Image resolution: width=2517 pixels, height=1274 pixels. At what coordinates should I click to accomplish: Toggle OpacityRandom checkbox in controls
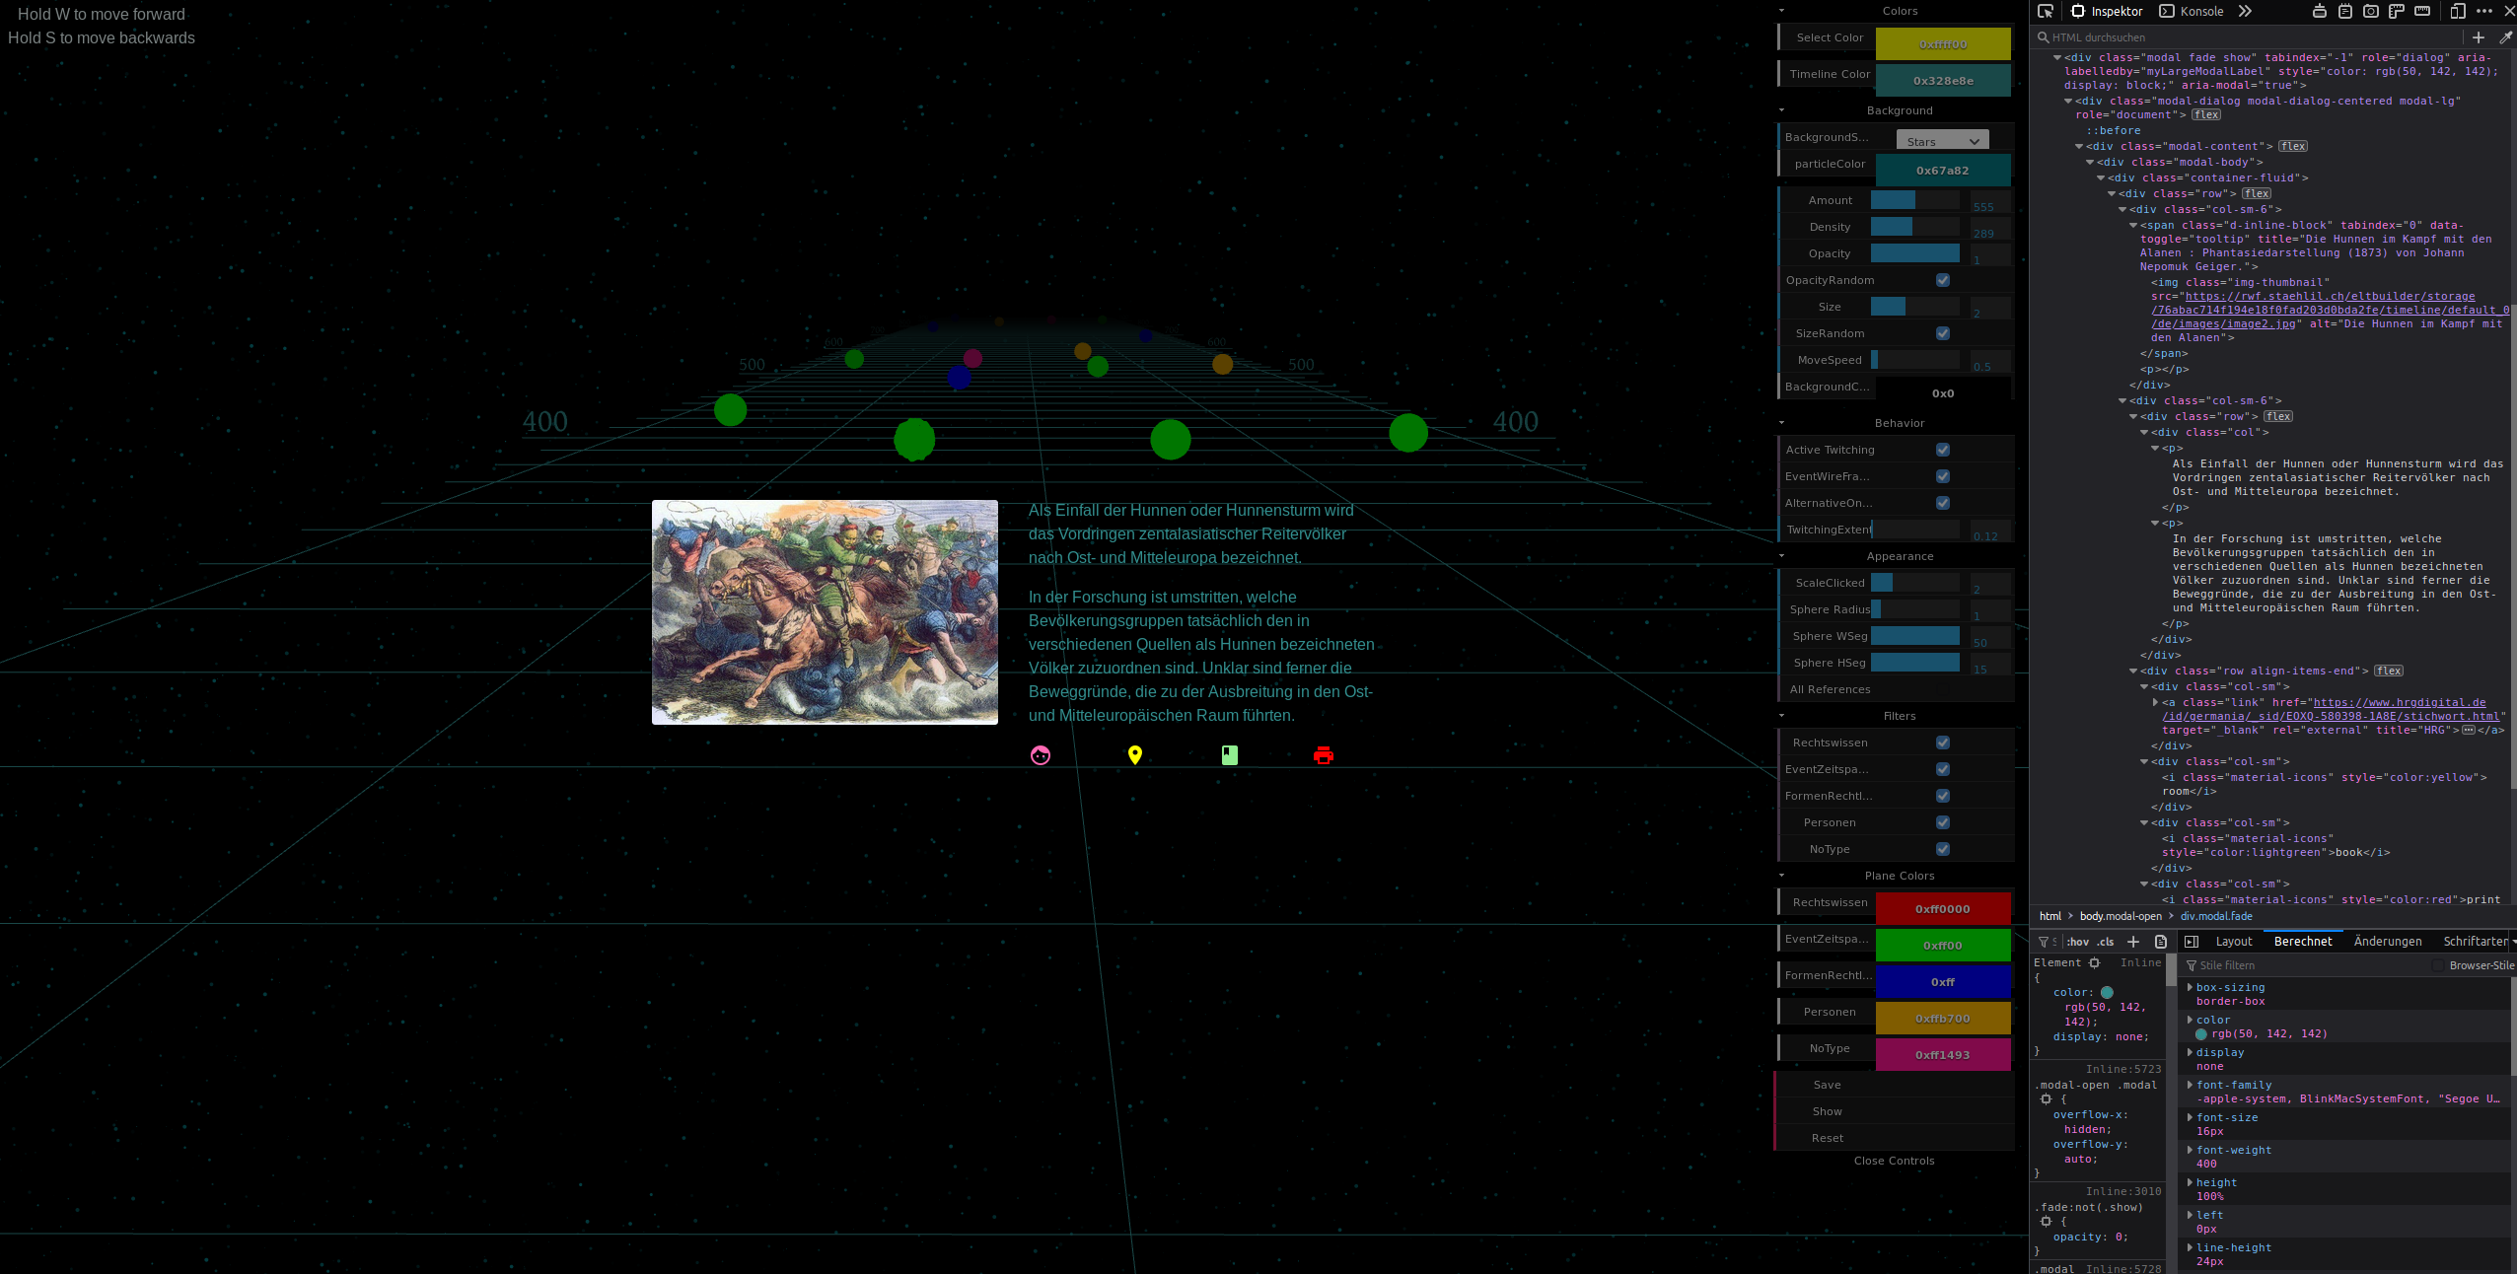point(1943,279)
